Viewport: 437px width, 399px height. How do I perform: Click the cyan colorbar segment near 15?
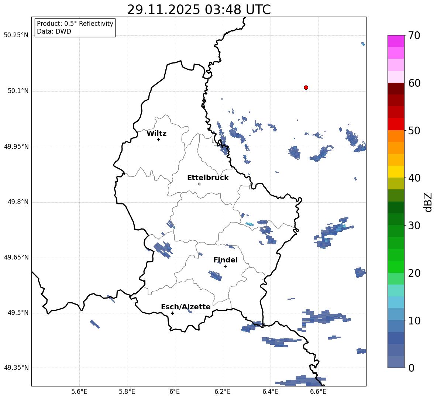pos(396,302)
